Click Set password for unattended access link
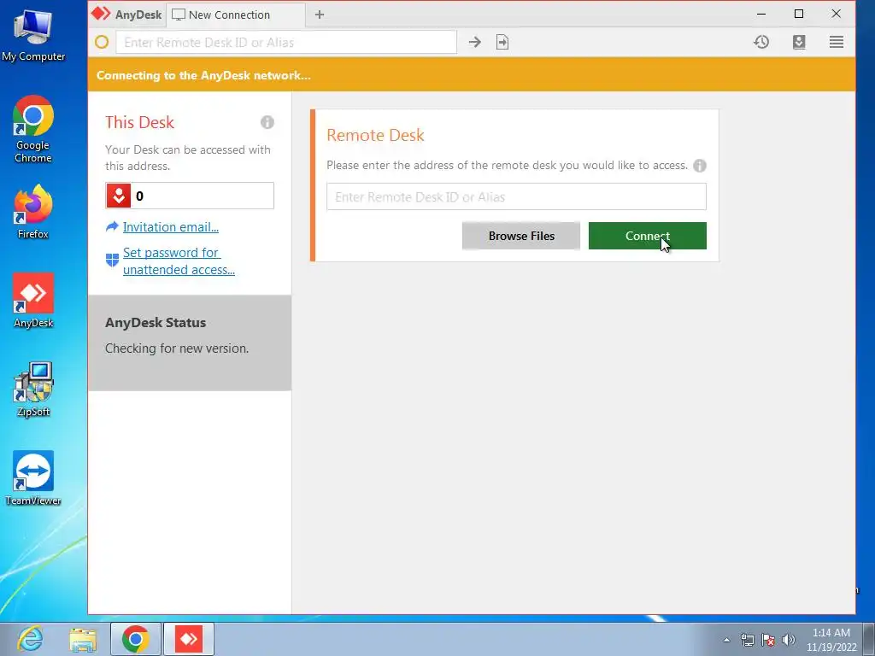Viewport: 875px width, 656px height. point(179,261)
